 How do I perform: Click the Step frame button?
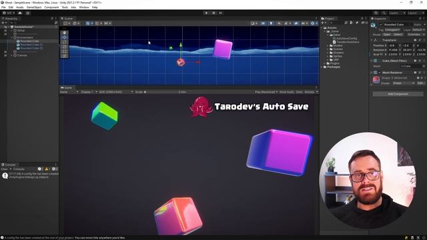click(x=221, y=13)
